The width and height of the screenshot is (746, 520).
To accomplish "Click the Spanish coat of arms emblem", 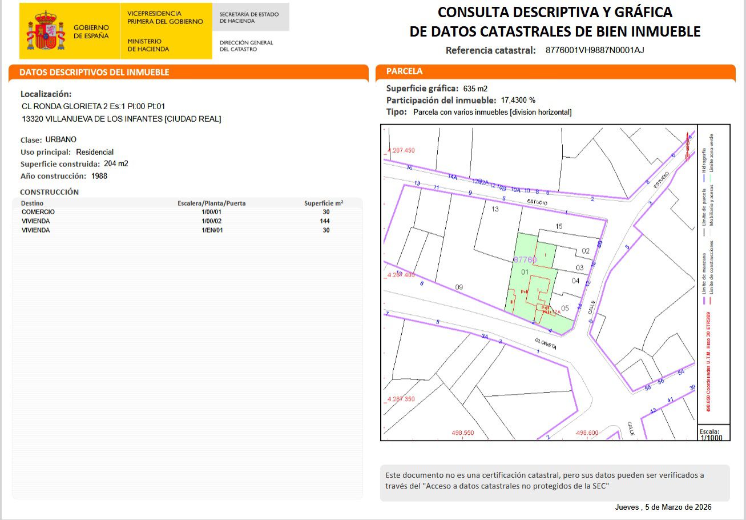I will point(46,30).
